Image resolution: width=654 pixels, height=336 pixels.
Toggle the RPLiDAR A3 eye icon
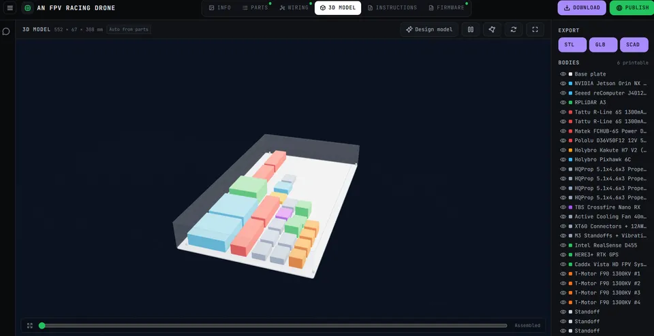pyautogui.click(x=563, y=103)
